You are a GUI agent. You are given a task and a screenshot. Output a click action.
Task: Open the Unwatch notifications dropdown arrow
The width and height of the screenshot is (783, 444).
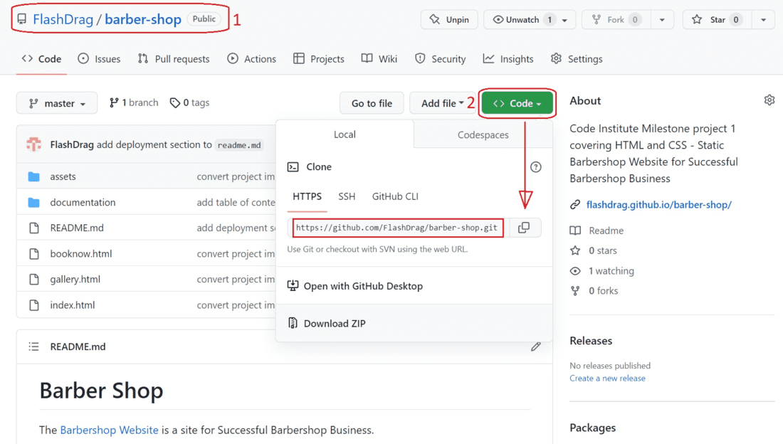[x=564, y=20]
